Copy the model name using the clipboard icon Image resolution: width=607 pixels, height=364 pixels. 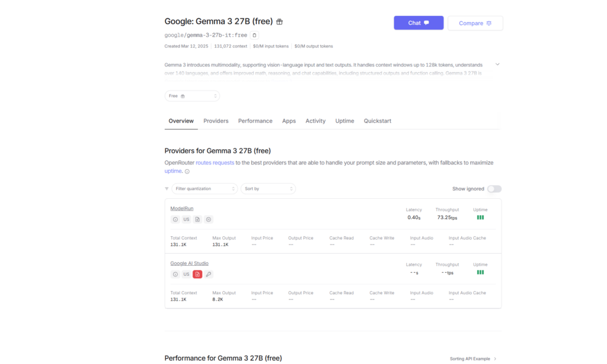(255, 35)
